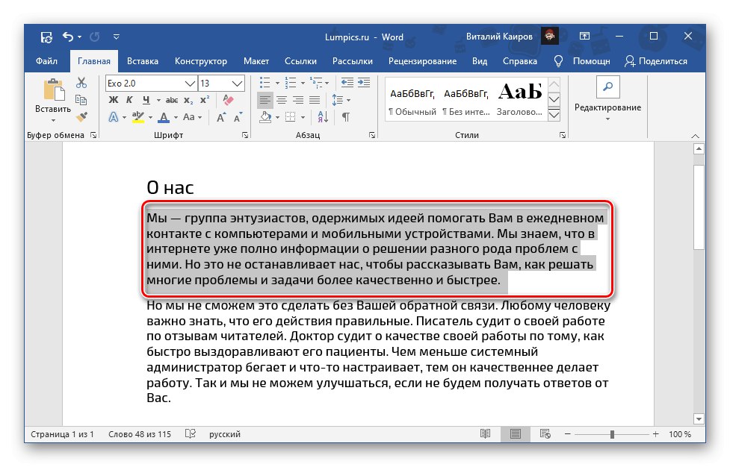Toggle italic formatting
This screenshot has width=730, height=467.
coord(129,99)
